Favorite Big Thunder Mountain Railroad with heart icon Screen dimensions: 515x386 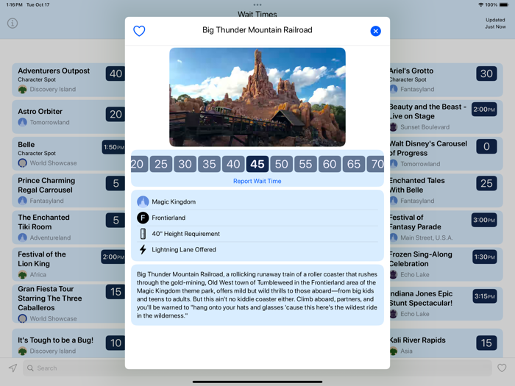pos(139,31)
